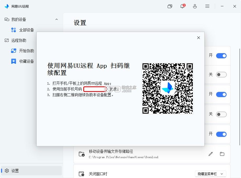Toggle the third 开 switch in settings
Viewport: 241px width, 178px height.
(221, 134)
